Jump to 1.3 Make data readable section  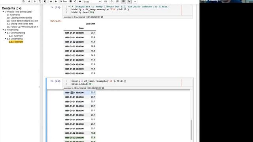pyautogui.click(x=23, y=21)
